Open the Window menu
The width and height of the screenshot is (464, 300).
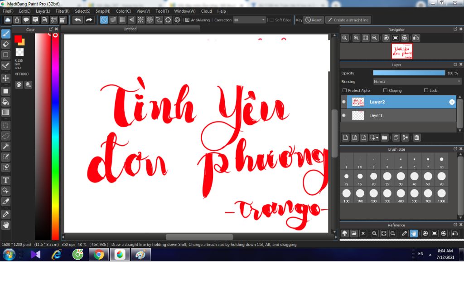(185, 11)
